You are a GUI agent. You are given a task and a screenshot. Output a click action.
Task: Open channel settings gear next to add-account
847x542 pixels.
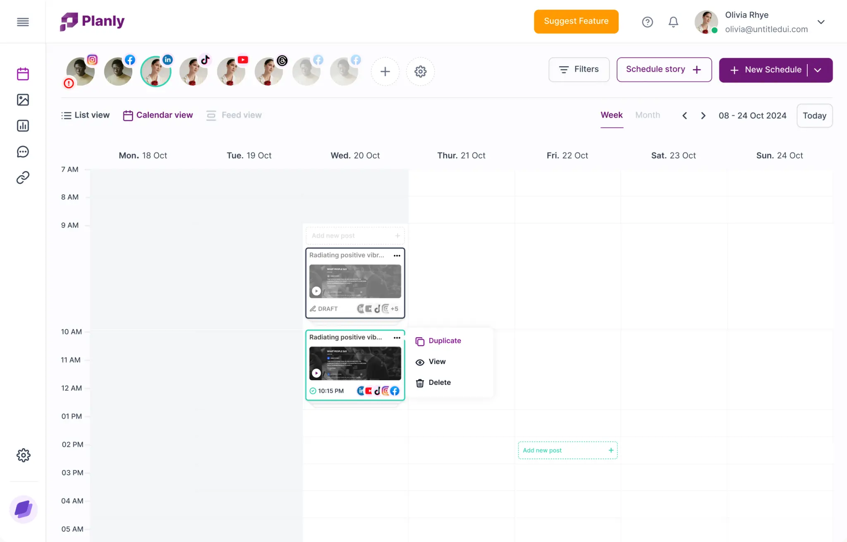point(420,72)
